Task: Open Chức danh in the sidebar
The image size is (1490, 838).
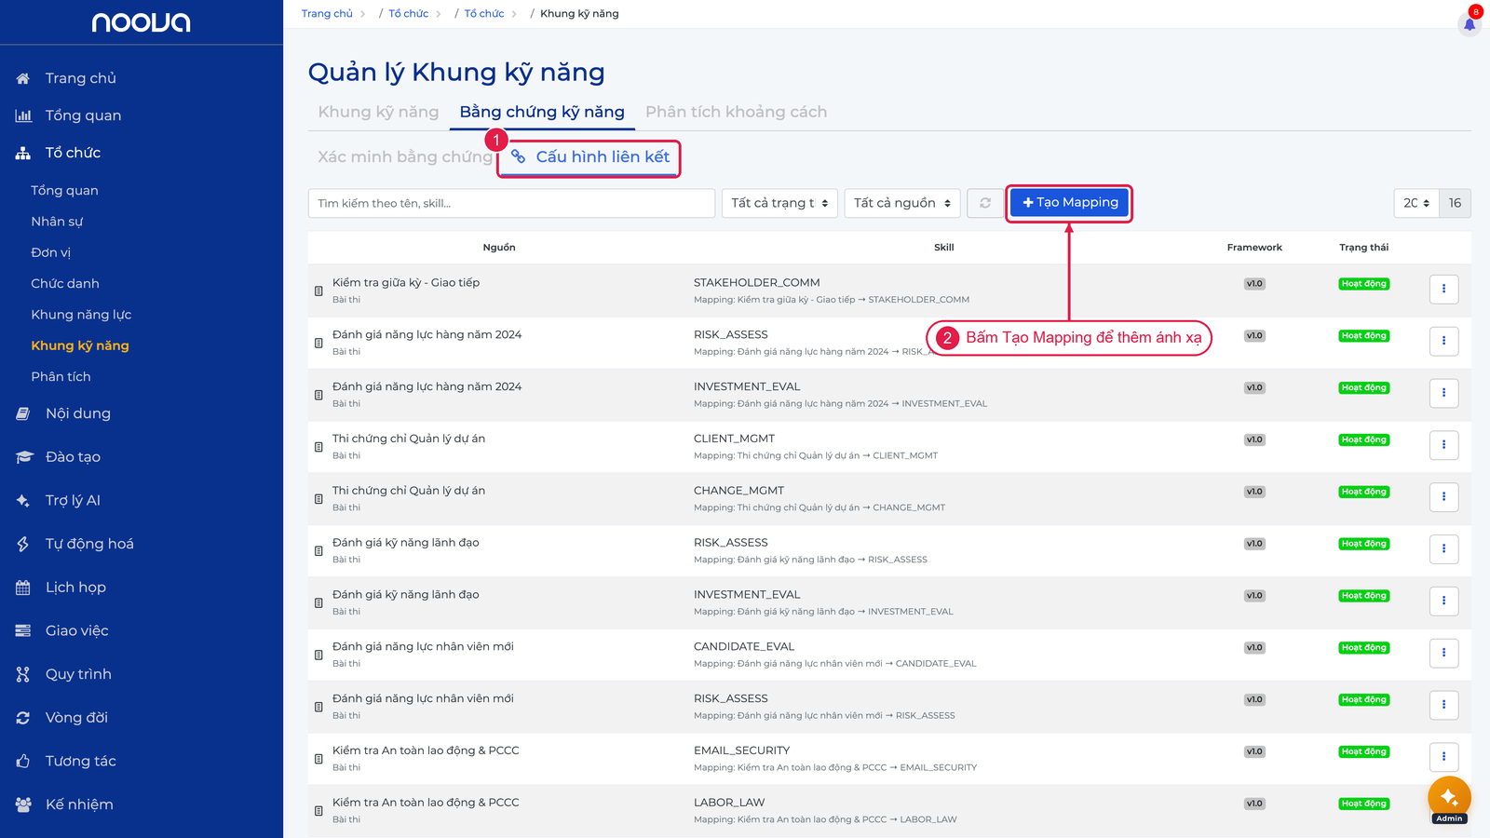Action: pos(65,283)
